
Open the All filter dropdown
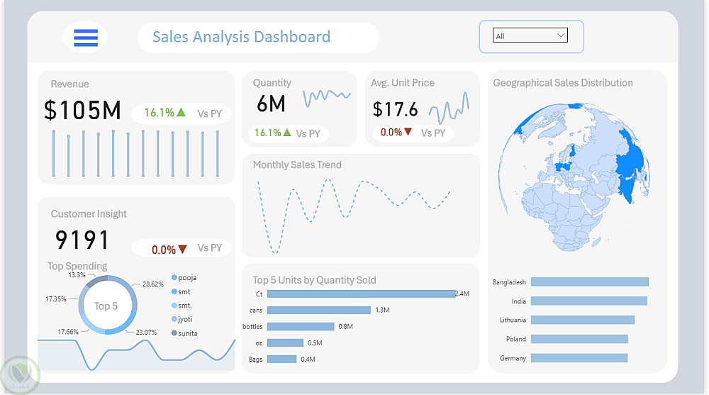[x=530, y=35]
